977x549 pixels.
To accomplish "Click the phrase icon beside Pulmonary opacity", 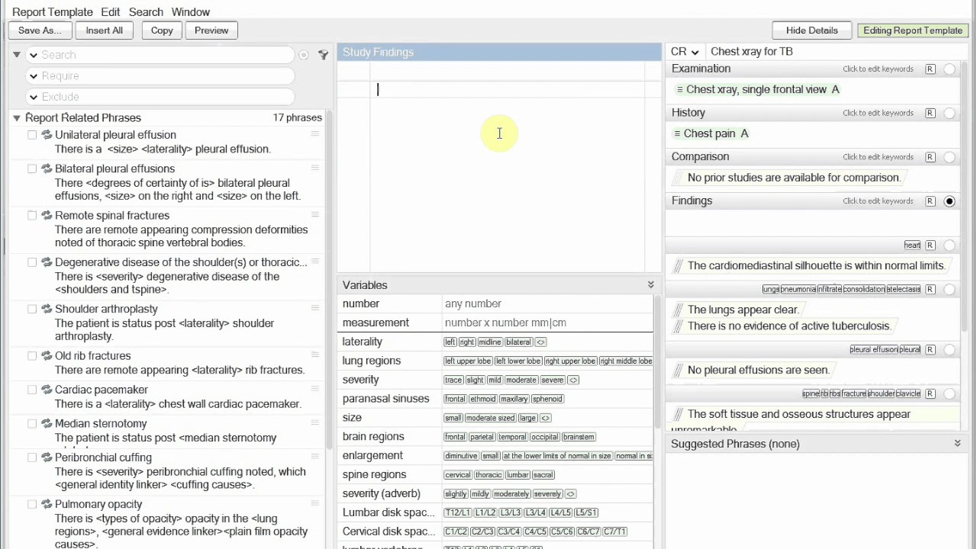I will pyautogui.click(x=47, y=504).
